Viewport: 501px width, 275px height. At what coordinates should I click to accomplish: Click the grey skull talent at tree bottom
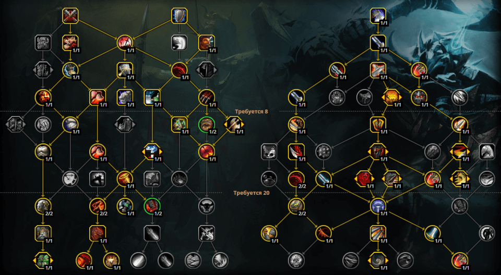(296, 260)
